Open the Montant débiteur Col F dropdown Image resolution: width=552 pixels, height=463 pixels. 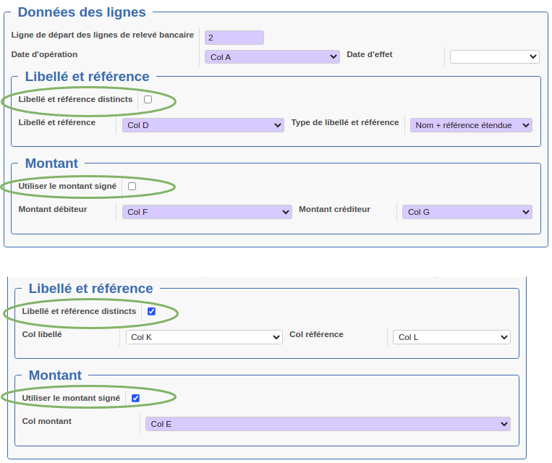(207, 212)
